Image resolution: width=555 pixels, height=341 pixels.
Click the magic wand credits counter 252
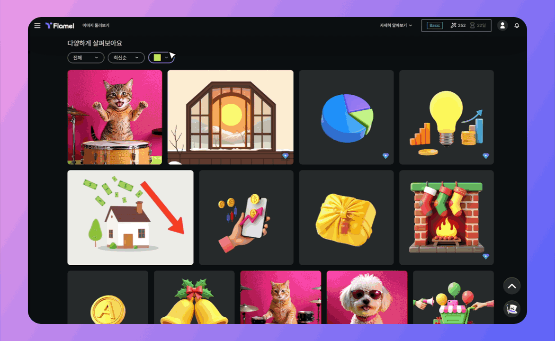pos(458,26)
